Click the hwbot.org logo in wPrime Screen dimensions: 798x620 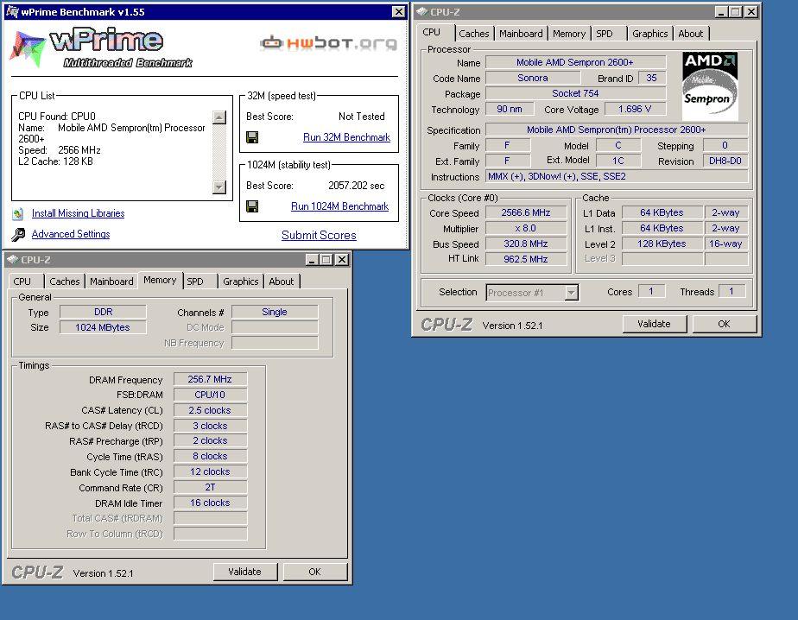(328, 43)
